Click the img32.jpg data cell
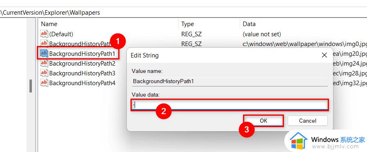This screenshot has width=367, height=152. [x=350, y=83]
